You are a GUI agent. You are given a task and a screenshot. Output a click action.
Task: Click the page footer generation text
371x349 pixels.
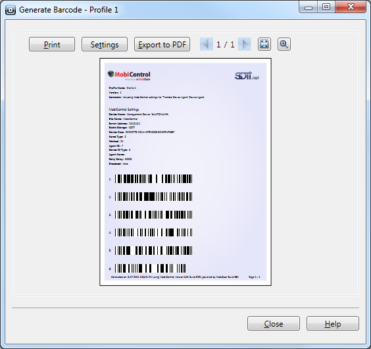(x=174, y=277)
